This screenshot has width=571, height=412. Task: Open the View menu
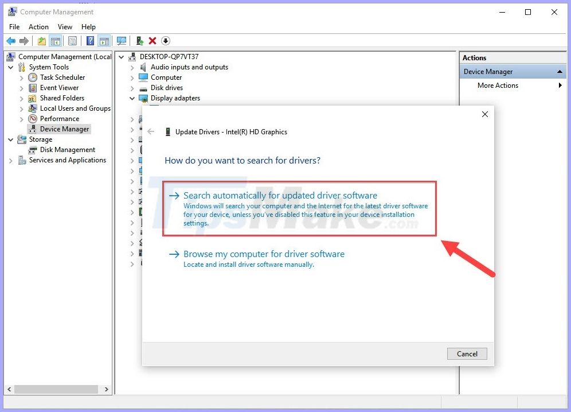pyautogui.click(x=65, y=26)
